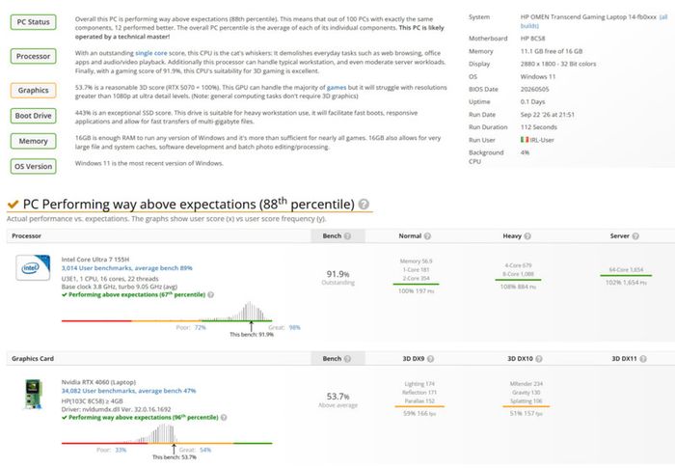The image size is (675, 468).
Task: Click the 53.7% graphics bench score
Action: coord(337,397)
